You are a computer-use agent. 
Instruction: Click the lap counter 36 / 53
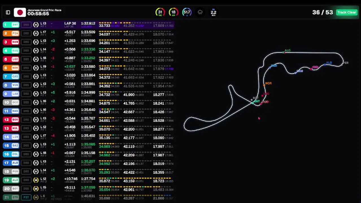[322, 12]
